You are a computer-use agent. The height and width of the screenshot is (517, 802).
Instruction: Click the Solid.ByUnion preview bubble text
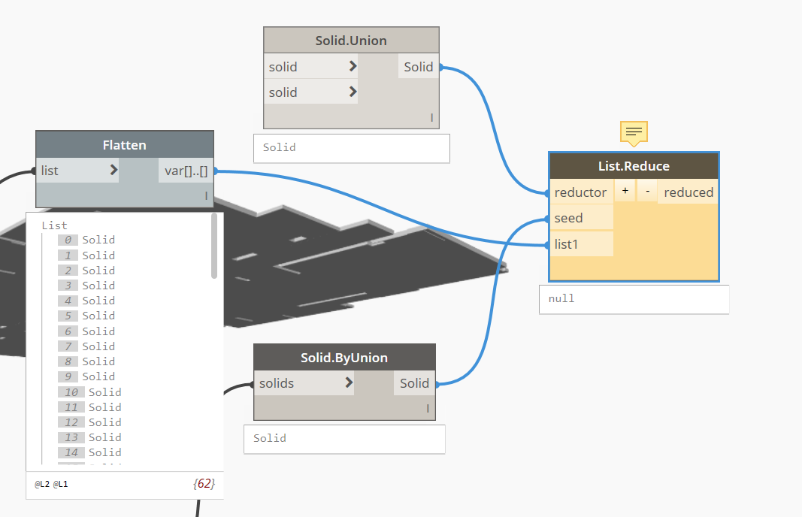270,438
